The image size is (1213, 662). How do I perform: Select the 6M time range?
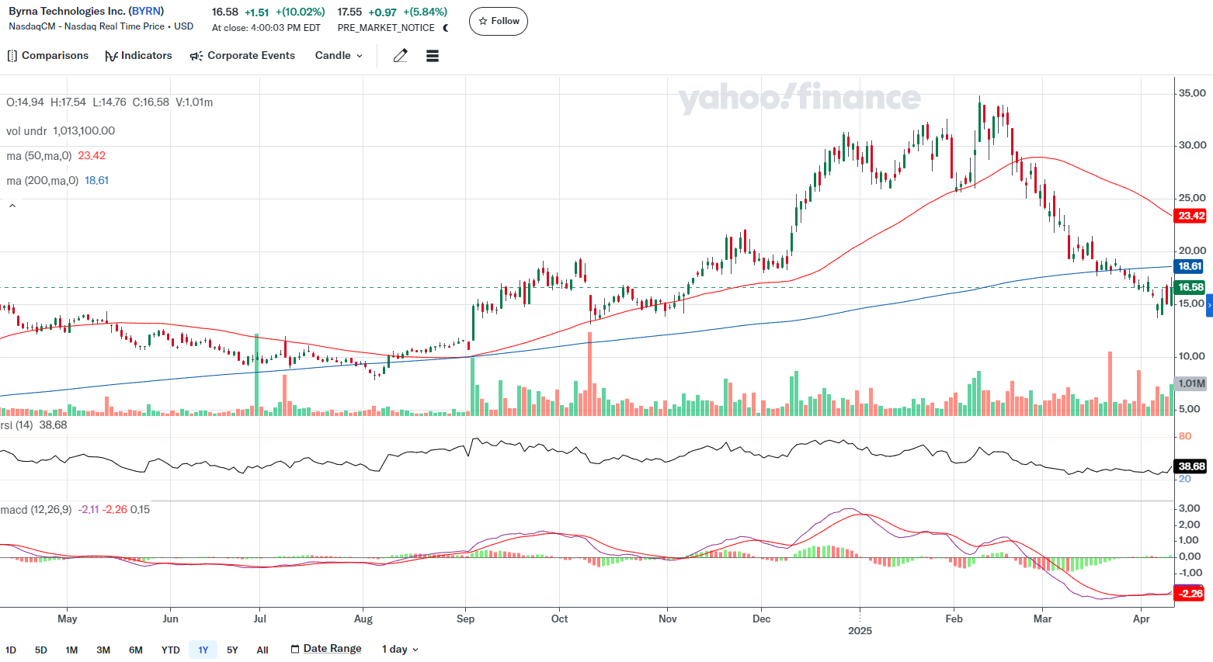pyautogui.click(x=136, y=650)
